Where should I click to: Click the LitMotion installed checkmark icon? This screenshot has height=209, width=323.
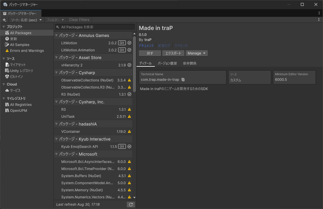pos(129,43)
